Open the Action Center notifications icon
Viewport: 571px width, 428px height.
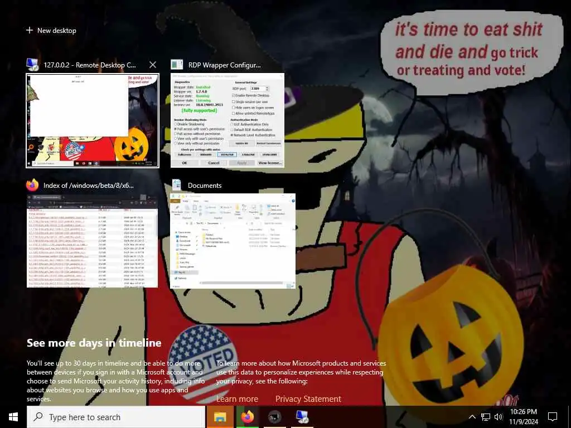pyautogui.click(x=553, y=417)
